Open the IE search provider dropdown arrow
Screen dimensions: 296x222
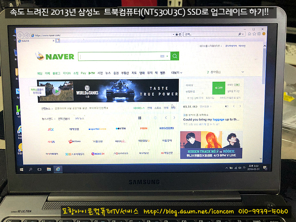click(243, 34)
